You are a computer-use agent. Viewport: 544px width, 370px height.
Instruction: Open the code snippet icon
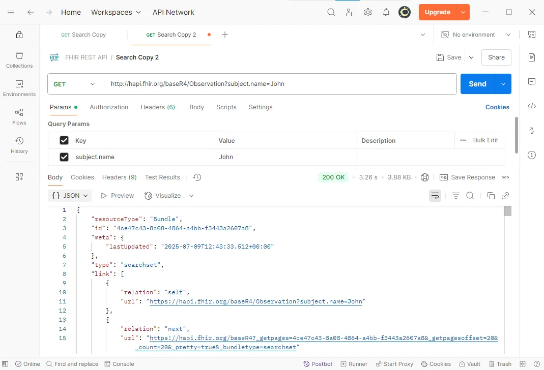[x=531, y=106]
